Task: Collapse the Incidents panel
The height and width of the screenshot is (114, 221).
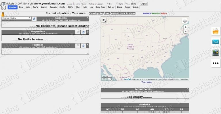Action: tap(87, 18)
